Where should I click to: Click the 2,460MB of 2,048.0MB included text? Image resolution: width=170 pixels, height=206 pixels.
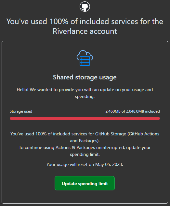pyautogui.click(x=133, y=111)
